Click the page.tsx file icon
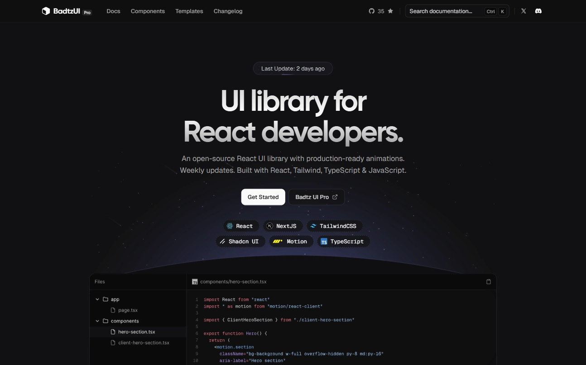586x365 pixels. (x=113, y=310)
